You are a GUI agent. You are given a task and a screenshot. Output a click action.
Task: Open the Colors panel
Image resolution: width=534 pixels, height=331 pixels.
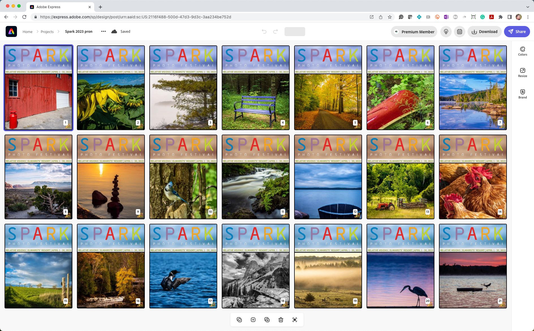[522, 51]
